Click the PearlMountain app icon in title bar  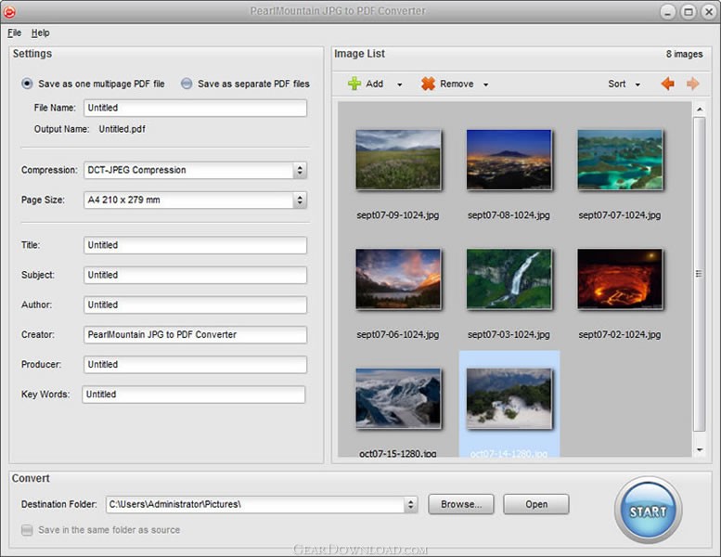pyautogui.click(x=9, y=12)
